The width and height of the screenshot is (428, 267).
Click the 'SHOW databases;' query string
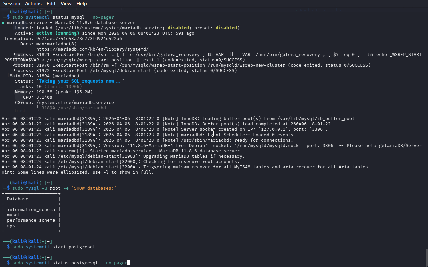pos(94,188)
